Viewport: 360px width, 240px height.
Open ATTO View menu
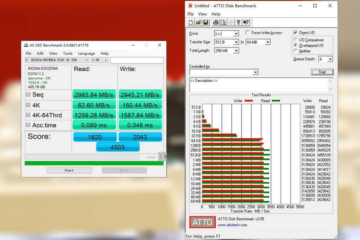pos(202,14)
